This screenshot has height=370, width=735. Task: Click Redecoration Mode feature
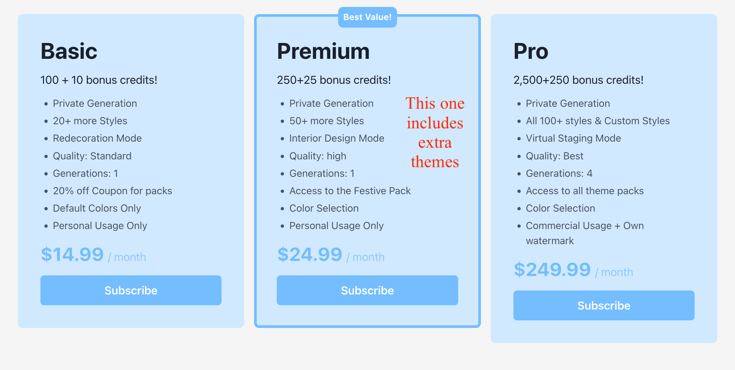click(97, 138)
